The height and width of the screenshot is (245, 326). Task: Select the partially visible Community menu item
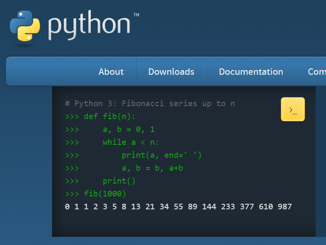pos(317,72)
